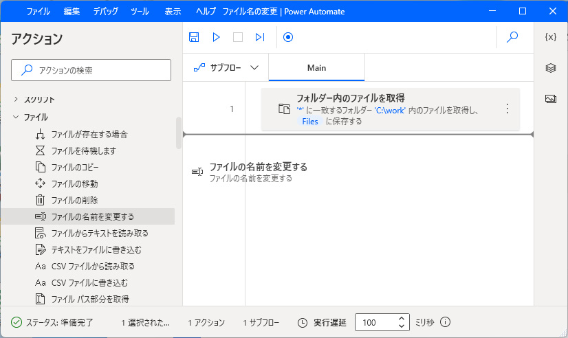Open the flow search magnifier

512,37
